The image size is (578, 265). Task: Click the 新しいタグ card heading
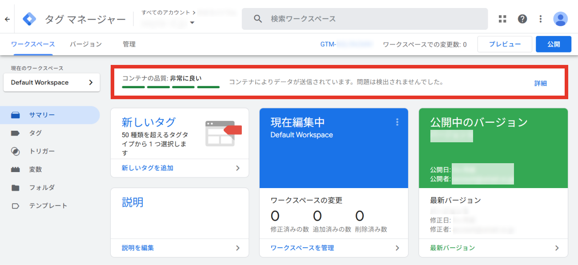[149, 122]
